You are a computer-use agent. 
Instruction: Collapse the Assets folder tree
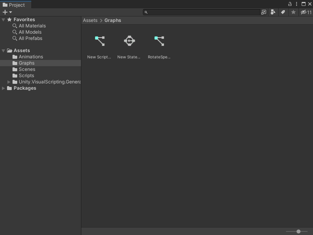point(3,50)
